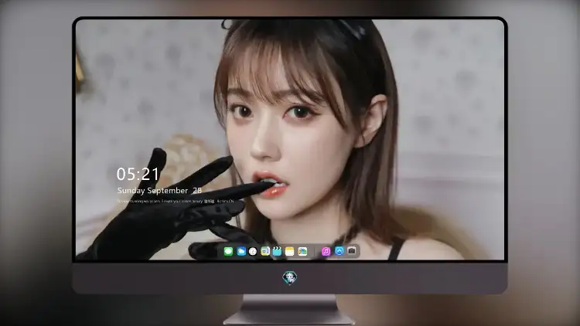
Task: Open the Camera app in the dock
Action: (352, 250)
